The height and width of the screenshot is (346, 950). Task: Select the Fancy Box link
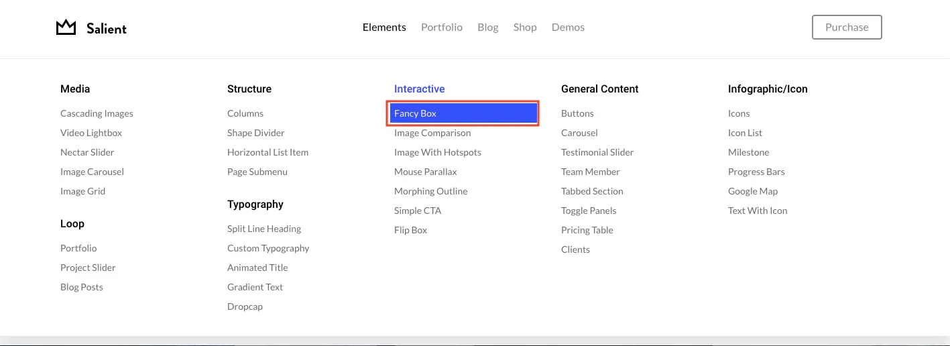pyautogui.click(x=463, y=113)
